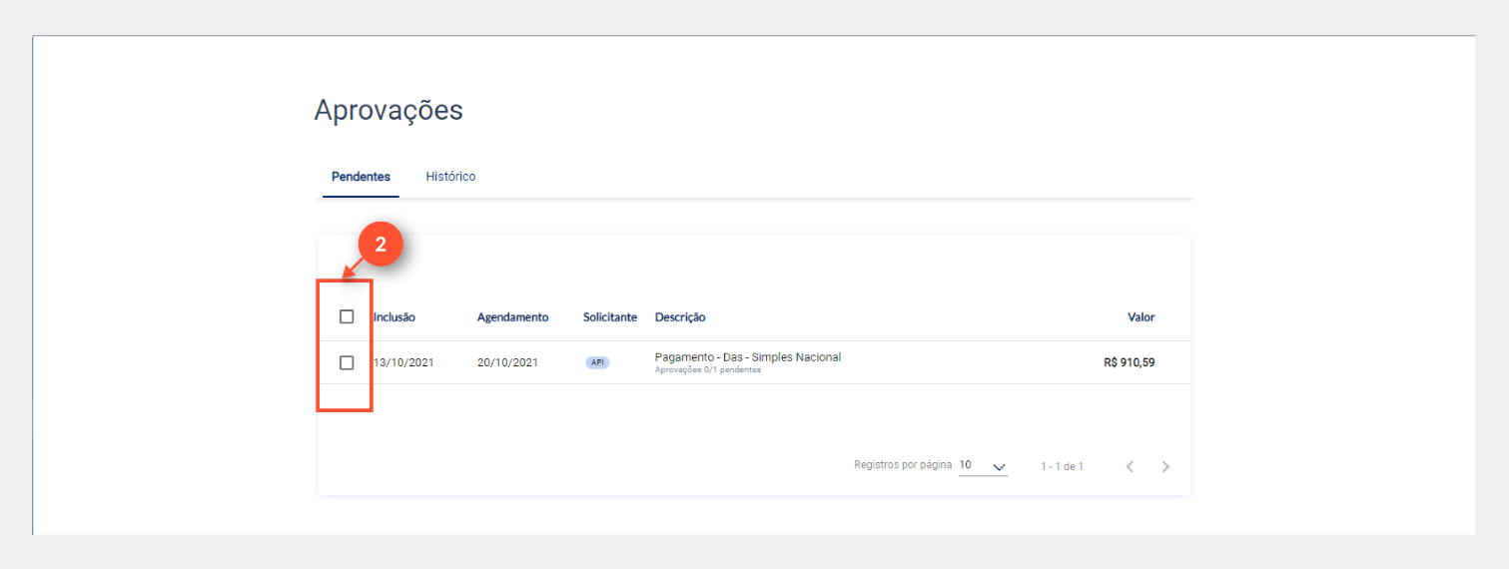1509x569 pixels.
Task: Click the Descrição column header
Action: (x=680, y=317)
